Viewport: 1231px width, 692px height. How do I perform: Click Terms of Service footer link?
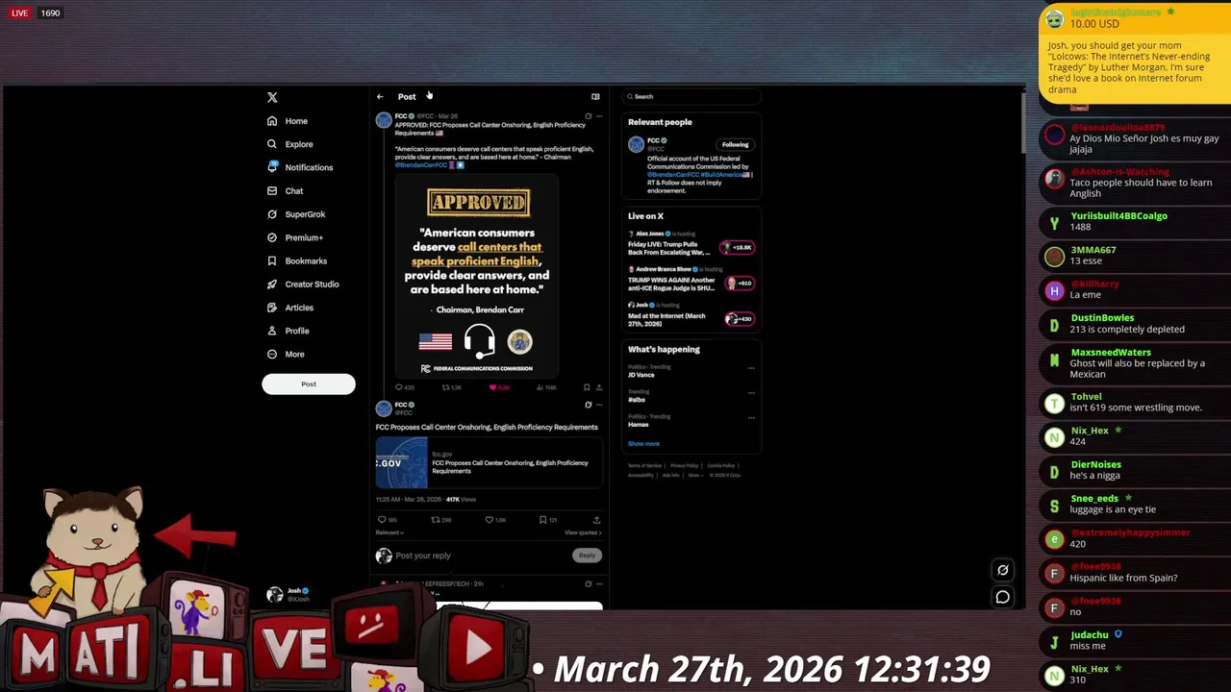(x=644, y=465)
